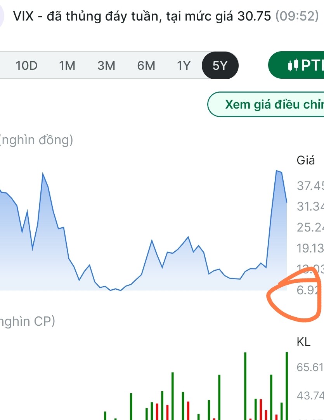Tap the sharp price peak on the chart's left

click(43, 174)
